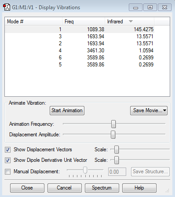Viewport: 175px width, 197px height.
Task: Click the Mode # column header
Action: pyautogui.click(x=33, y=22)
